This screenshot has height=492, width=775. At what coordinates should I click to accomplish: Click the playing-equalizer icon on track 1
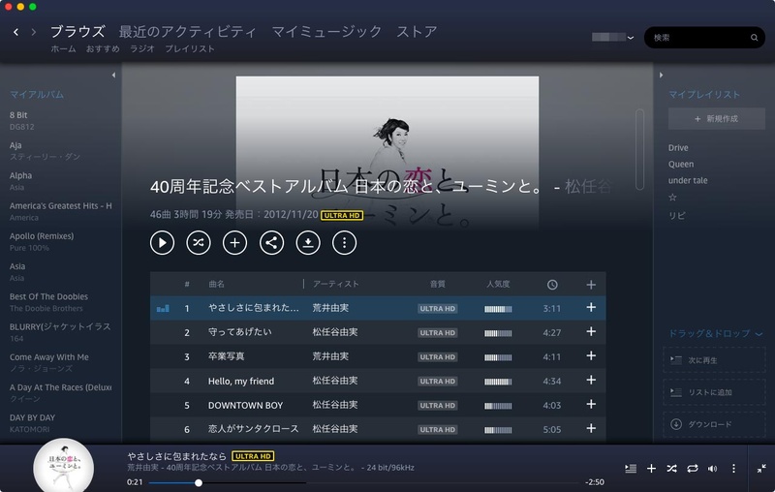point(163,308)
